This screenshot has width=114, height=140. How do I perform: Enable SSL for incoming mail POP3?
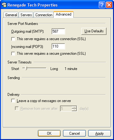point(13,54)
